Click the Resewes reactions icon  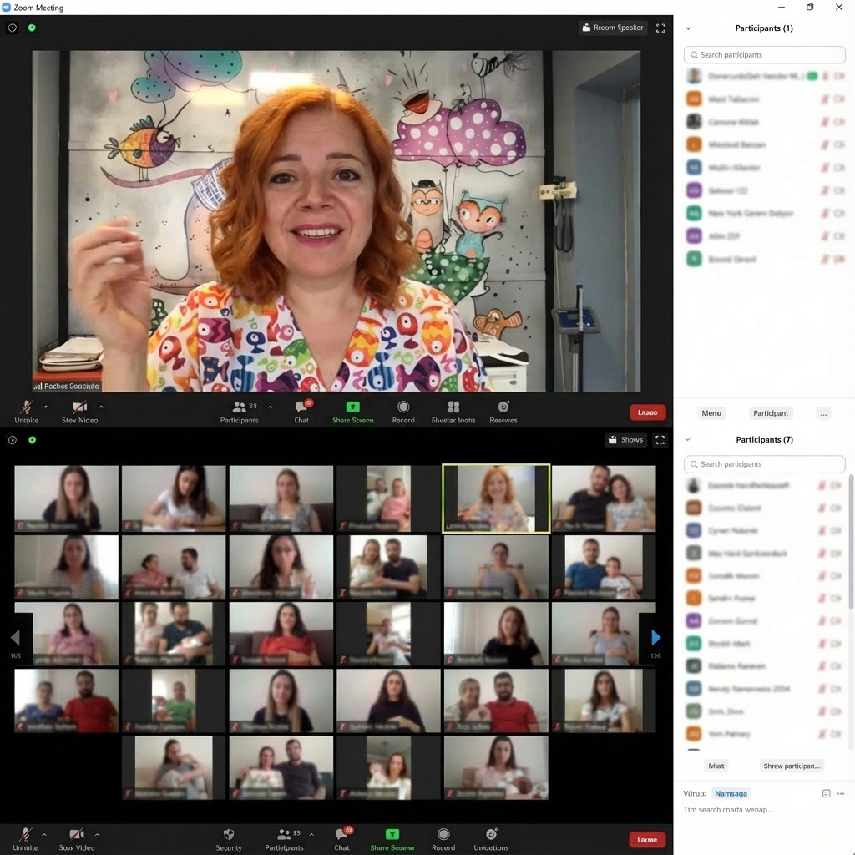tap(503, 407)
